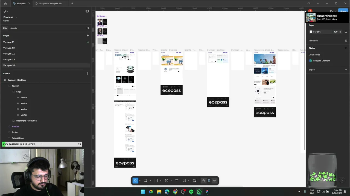
Task: Select the Comment tool
Action: (x=184, y=180)
